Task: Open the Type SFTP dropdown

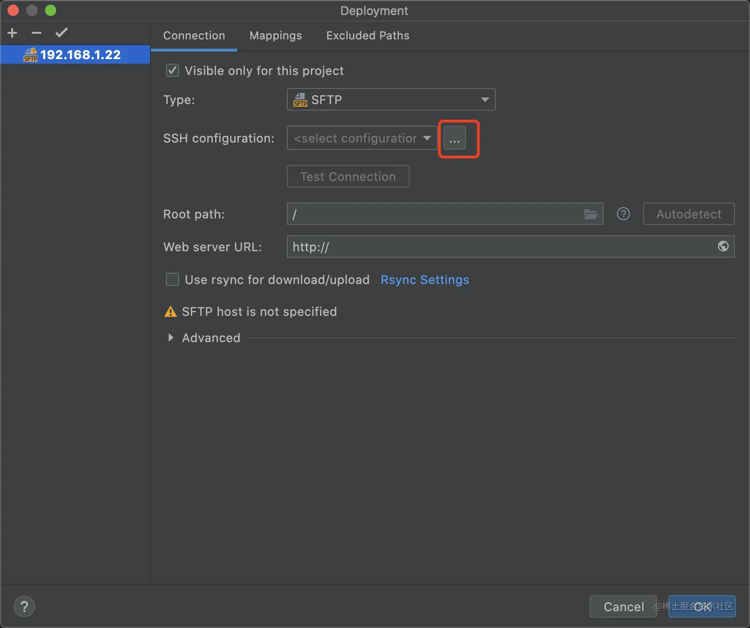Action: 391,100
